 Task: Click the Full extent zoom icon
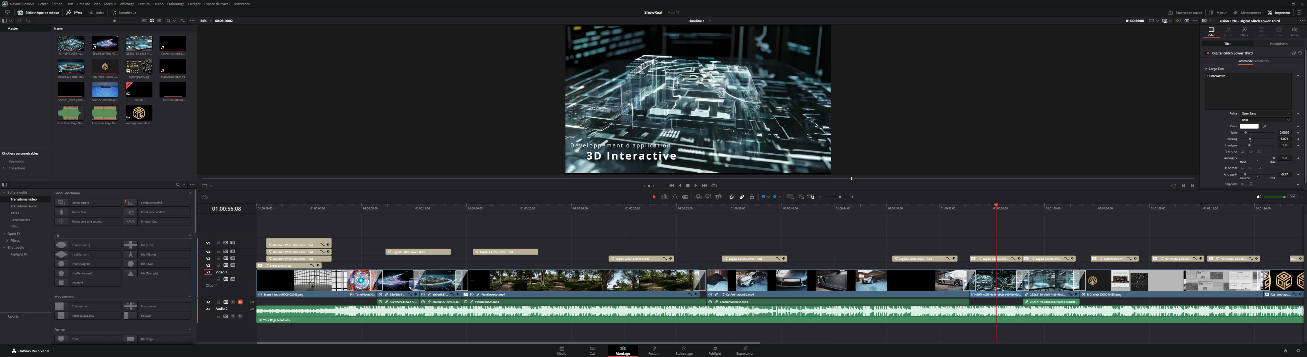pos(790,197)
